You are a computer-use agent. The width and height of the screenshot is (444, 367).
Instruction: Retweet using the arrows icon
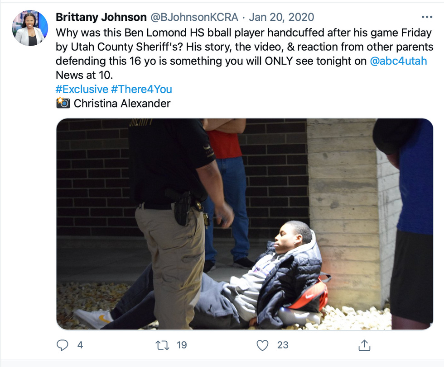point(163,345)
